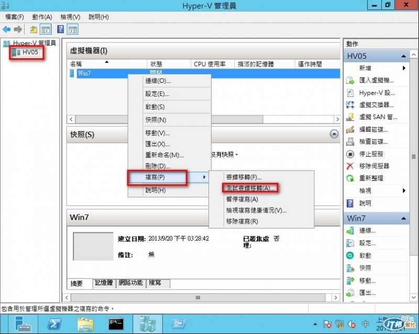The height and width of the screenshot is (334, 419).
Task: Open the 說明(H) menu bar item
Action: click(98, 17)
